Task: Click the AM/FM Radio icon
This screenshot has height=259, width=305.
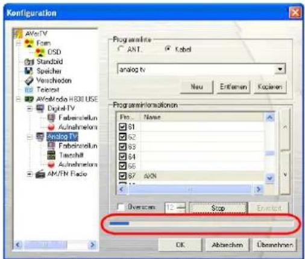Action: [40, 174]
